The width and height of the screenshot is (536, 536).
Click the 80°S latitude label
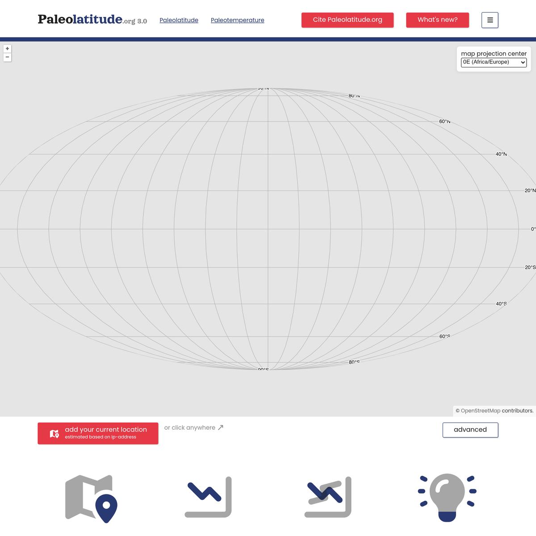pos(354,362)
